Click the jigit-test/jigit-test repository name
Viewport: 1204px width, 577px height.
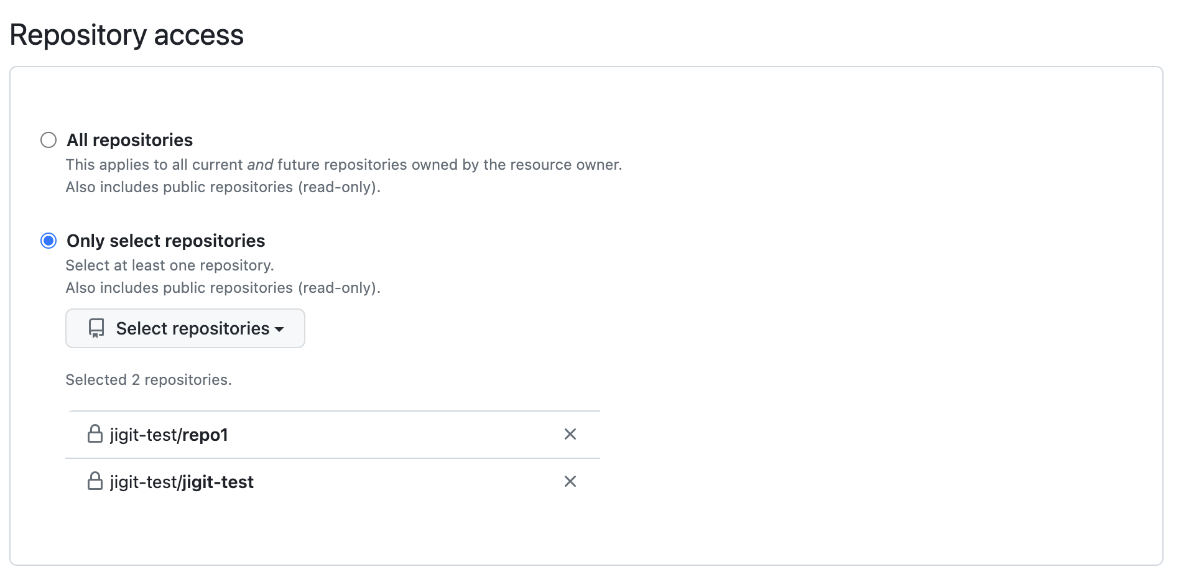click(182, 482)
